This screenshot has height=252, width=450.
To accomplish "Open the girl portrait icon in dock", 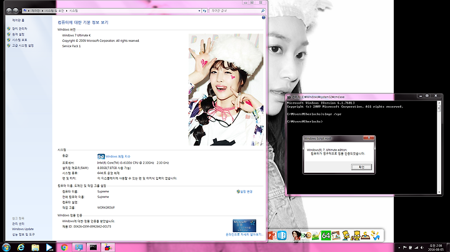I will pyautogui.click(x=296, y=236).
